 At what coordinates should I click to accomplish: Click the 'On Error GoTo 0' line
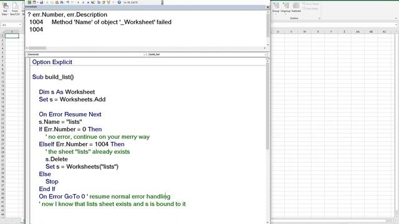pyautogui.click(x=62, y=197)
